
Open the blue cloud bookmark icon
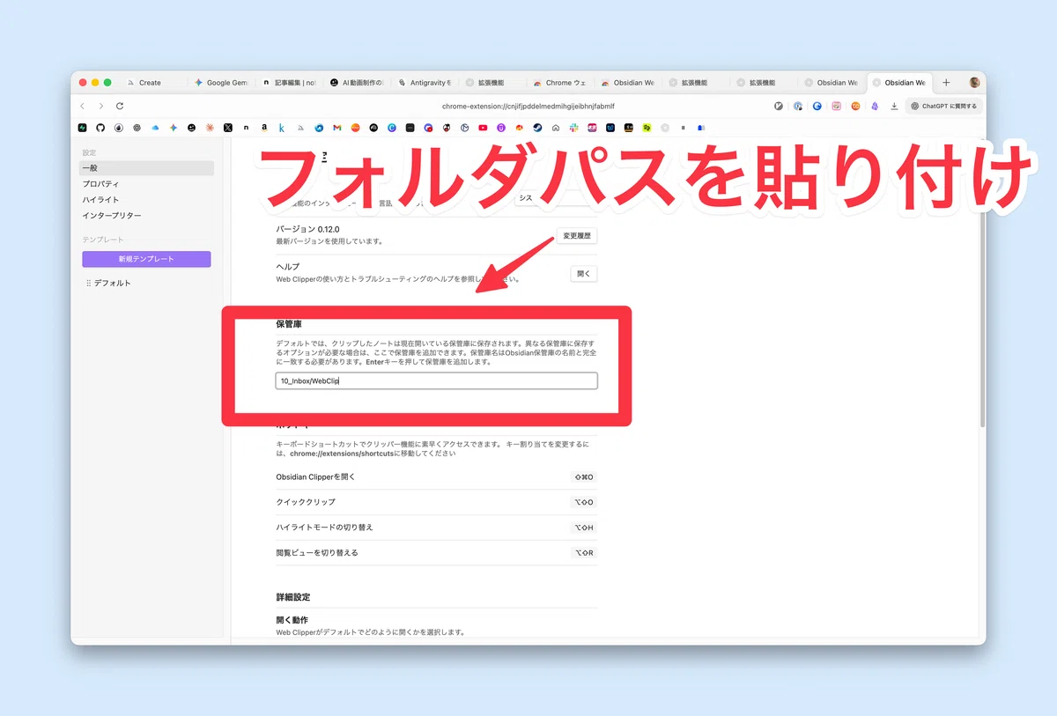pyautogui.click(x=155, y=128)
